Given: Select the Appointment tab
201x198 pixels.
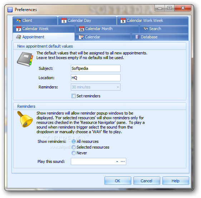Looking at the screenshot, I should coord(44,37).
